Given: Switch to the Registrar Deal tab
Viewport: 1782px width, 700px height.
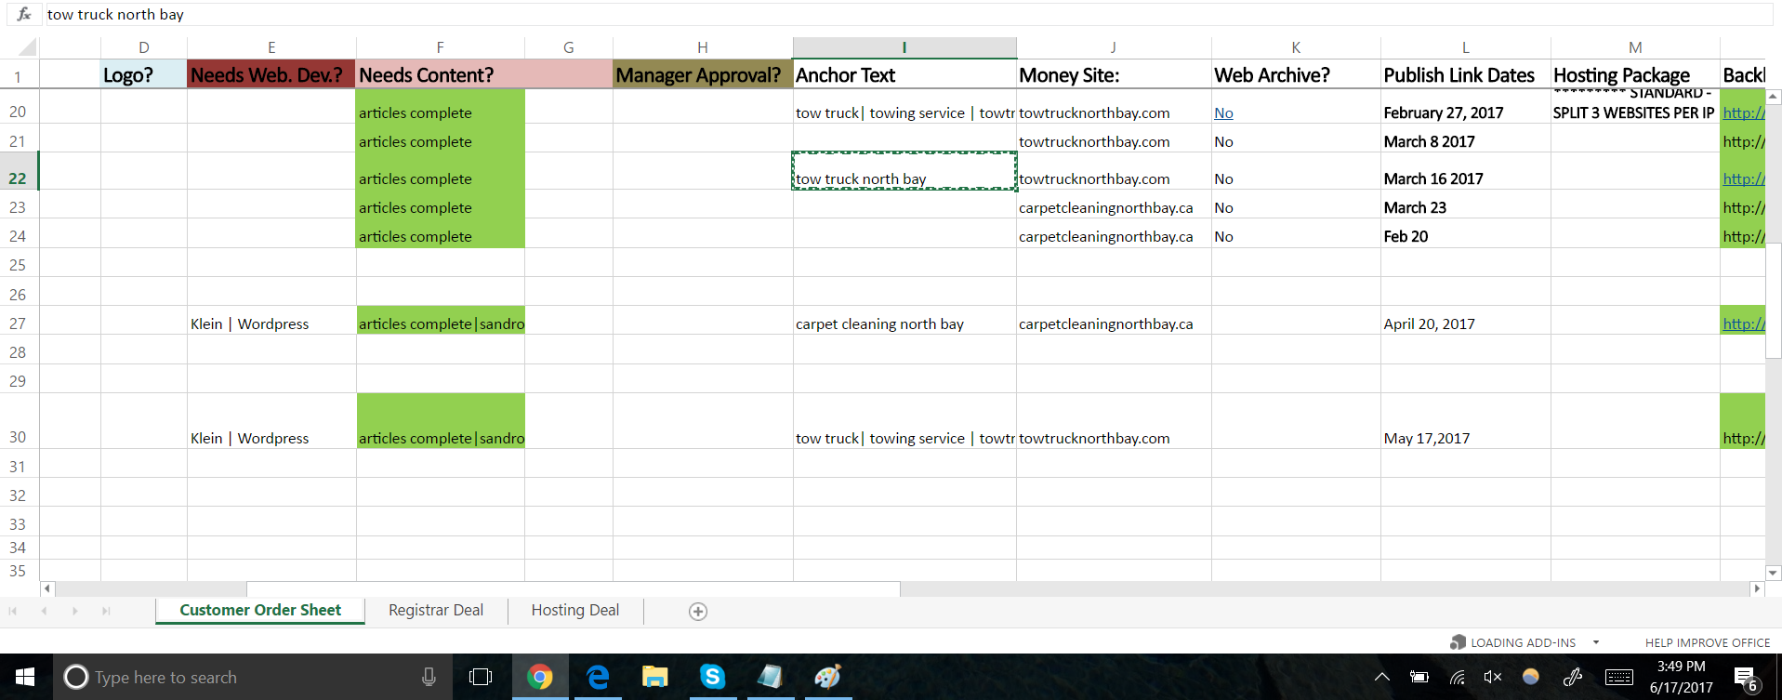Looking at the screenshot, I should 435,611.
